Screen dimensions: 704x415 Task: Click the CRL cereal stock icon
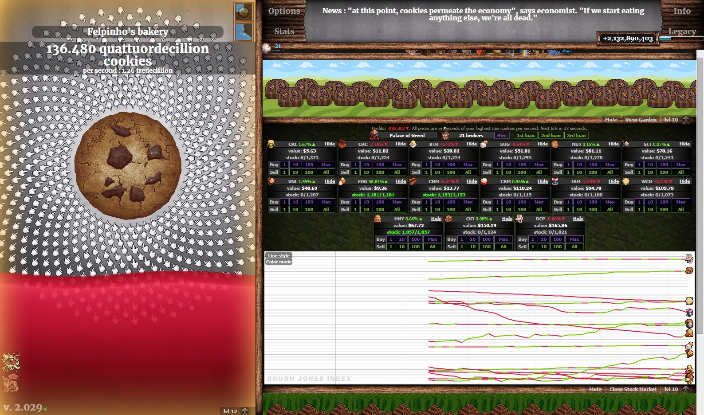271,144
